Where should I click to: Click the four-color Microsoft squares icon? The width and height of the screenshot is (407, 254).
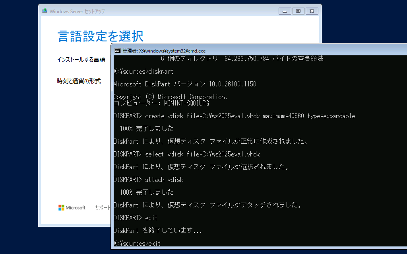tap(61, 207)
